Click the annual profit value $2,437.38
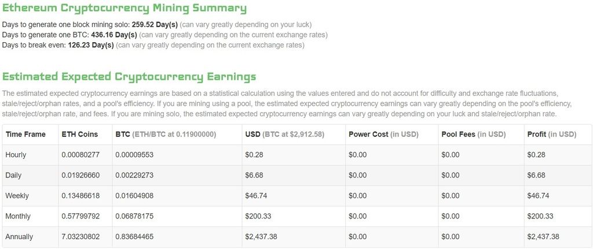The width and height of the screenshot is (593, 249). click(x=543, y=237)
